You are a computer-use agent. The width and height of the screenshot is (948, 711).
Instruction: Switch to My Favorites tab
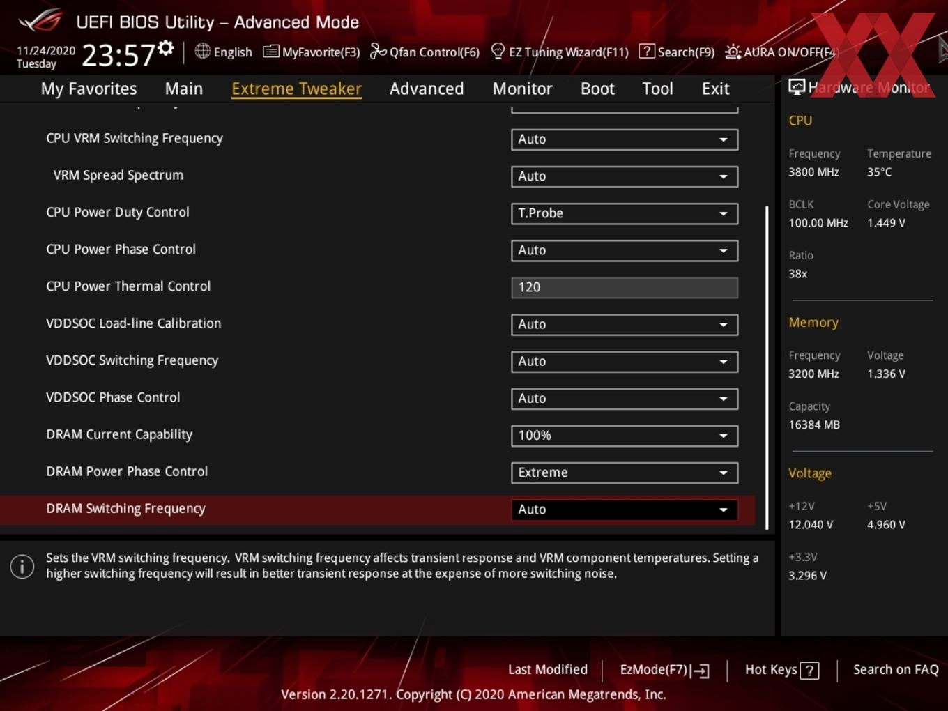[89, 89]
